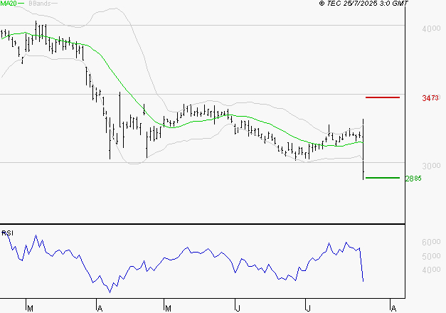
Task: Click the green 2885 price label
Action: 413,179
